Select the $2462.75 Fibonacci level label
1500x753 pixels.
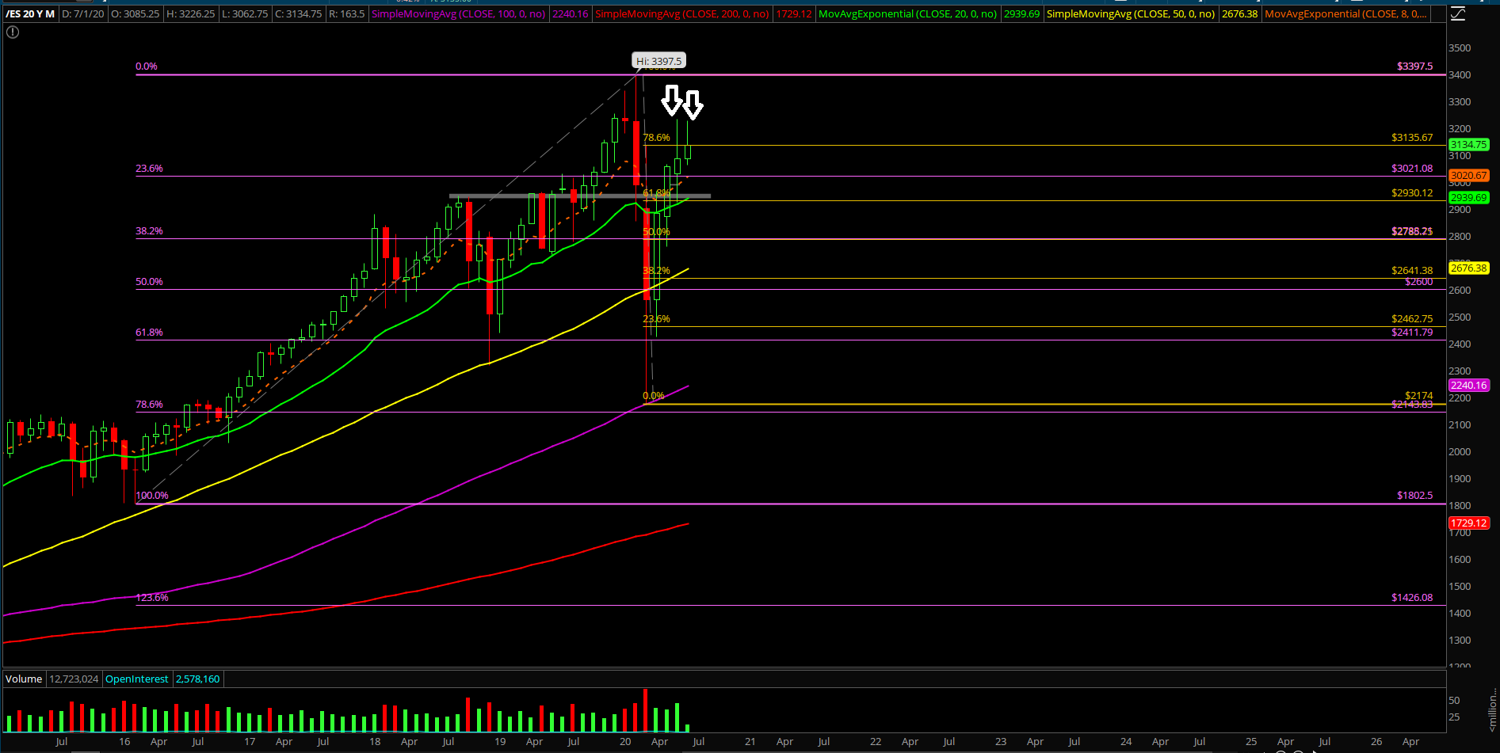click(x=1412, y=319)
